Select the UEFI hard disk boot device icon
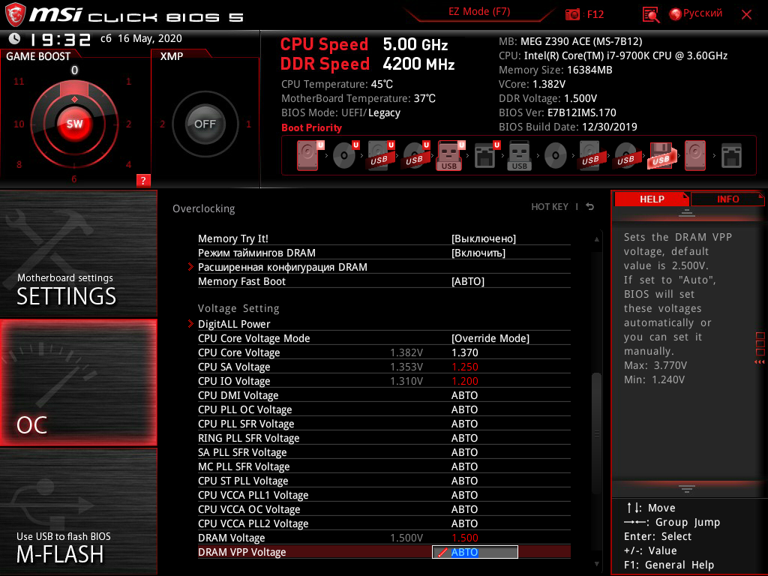768x576 pixels. (x=307, y=156)
